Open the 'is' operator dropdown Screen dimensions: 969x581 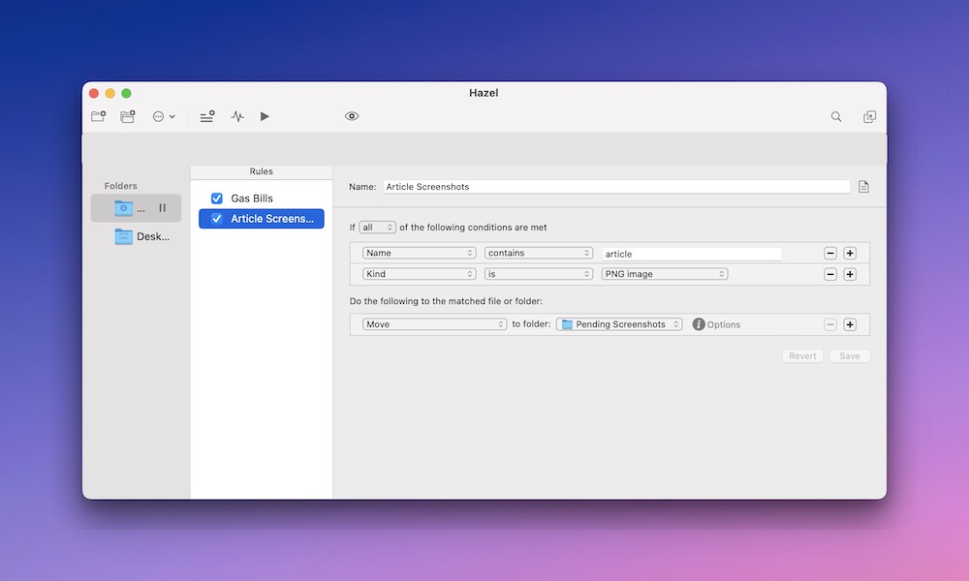pos(539,274)
